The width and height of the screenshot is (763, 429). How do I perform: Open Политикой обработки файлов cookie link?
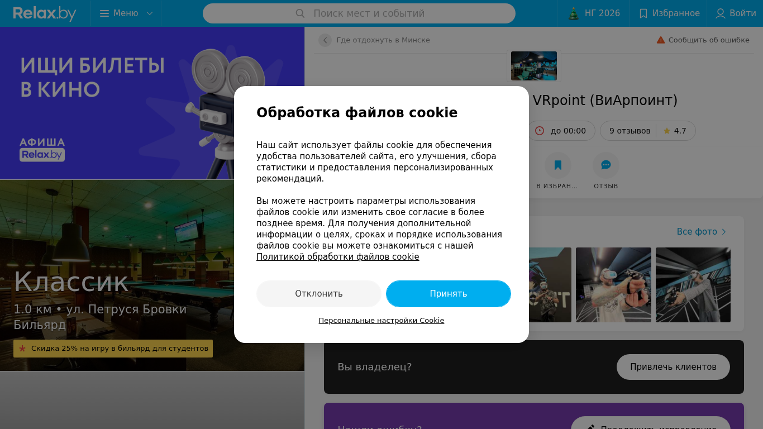tap(338, 257)
